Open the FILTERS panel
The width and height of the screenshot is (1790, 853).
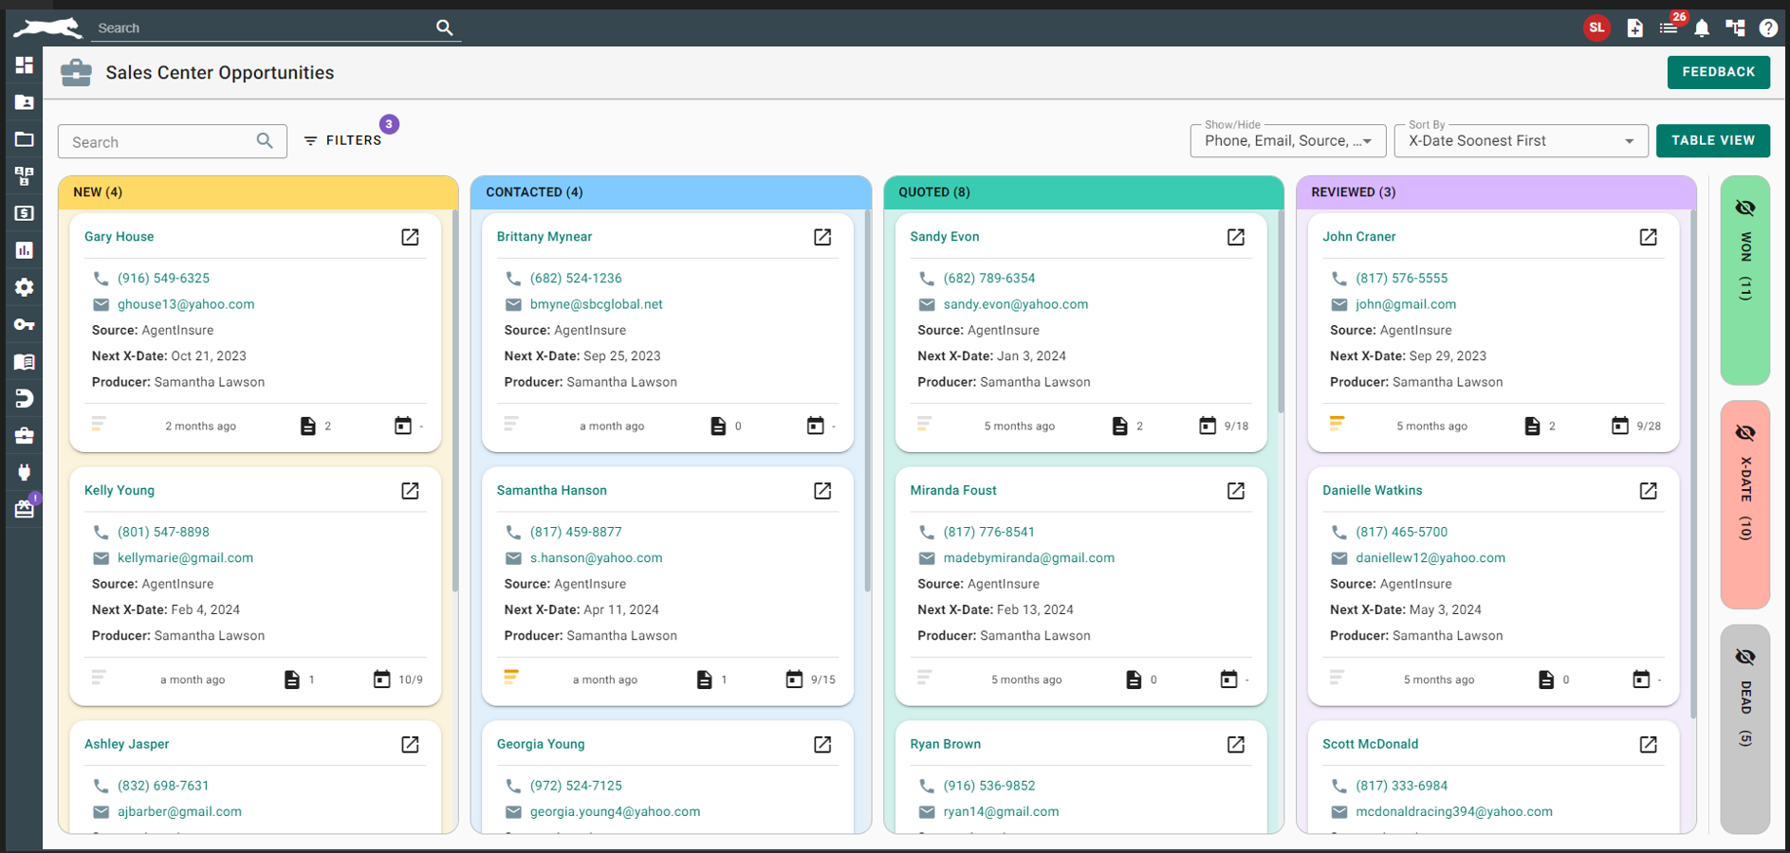click(x=343, y=140)
